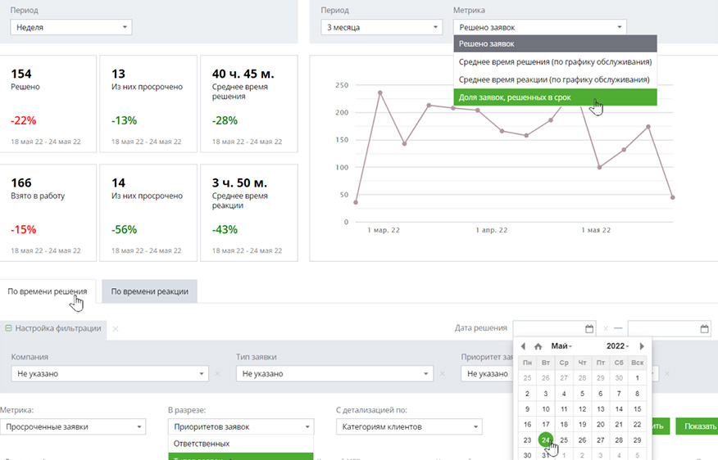Go to previous month in calendar
Image resolution: width=718 pixels, height=460 pixels.
(523, 346)
